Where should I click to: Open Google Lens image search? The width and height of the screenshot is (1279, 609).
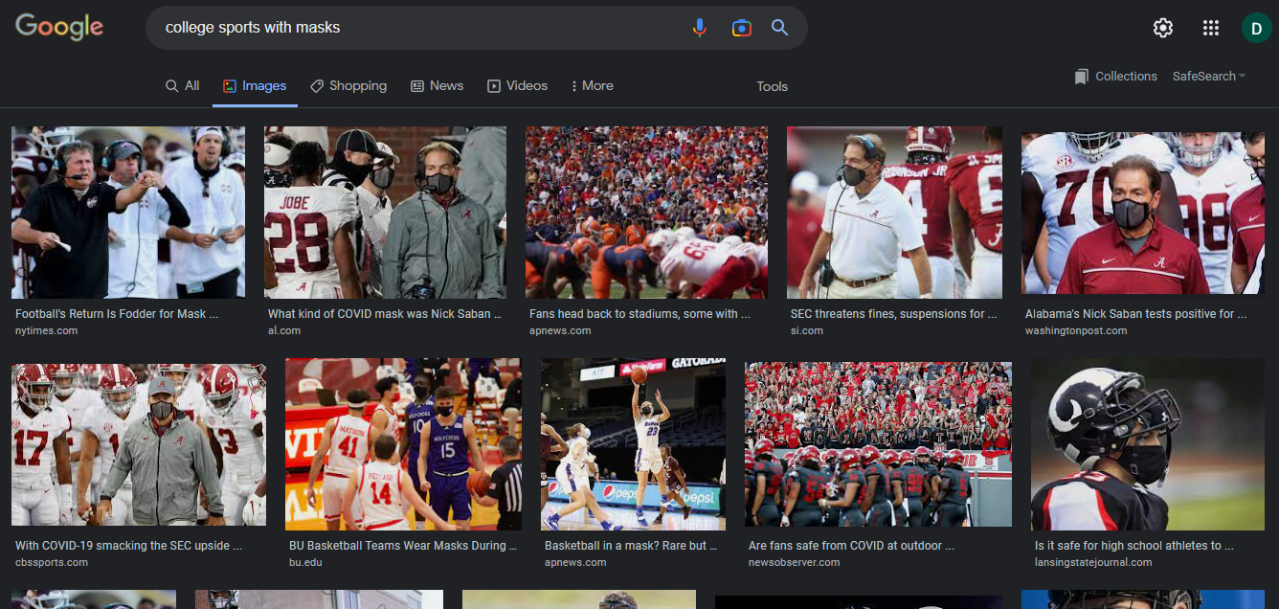(x=741, y=28)
